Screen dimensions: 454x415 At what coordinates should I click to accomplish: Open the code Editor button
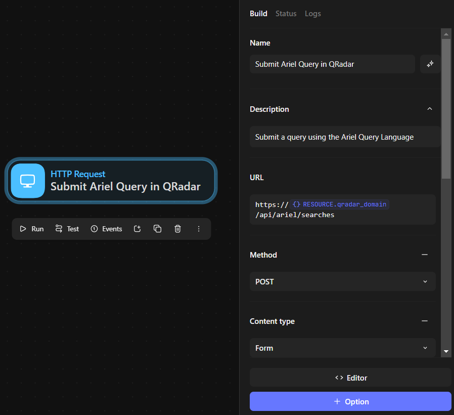click(x=351, y=378)
